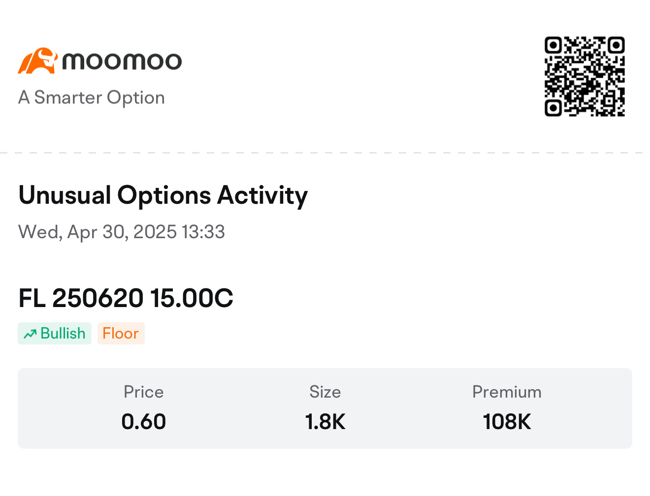Image resolution: width=650 pixels, height=496 pixels.
Task: Click the 108K premium value
Action: [507, 422]
